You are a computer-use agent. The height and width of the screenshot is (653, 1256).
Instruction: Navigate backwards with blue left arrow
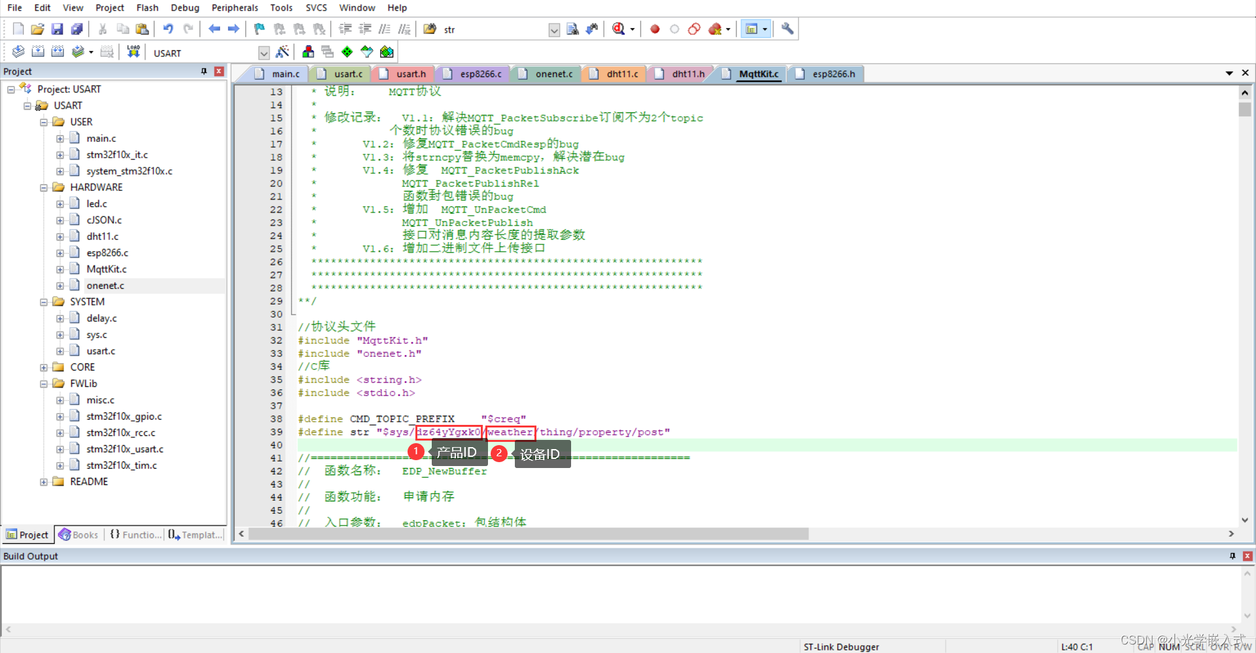tap(214, 29)
